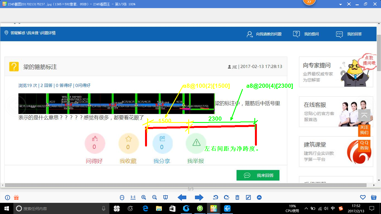Toggle mouse-wheel mode icon in viewer toolbar
The image size is (381, 214).
pos(122,198)
